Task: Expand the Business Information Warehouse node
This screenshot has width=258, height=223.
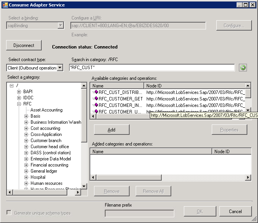Action: pos(26,122)
